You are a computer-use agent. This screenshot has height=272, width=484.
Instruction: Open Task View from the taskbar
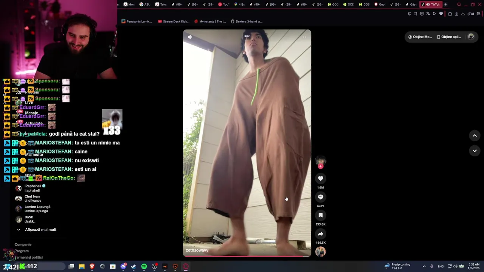[71, 266]
